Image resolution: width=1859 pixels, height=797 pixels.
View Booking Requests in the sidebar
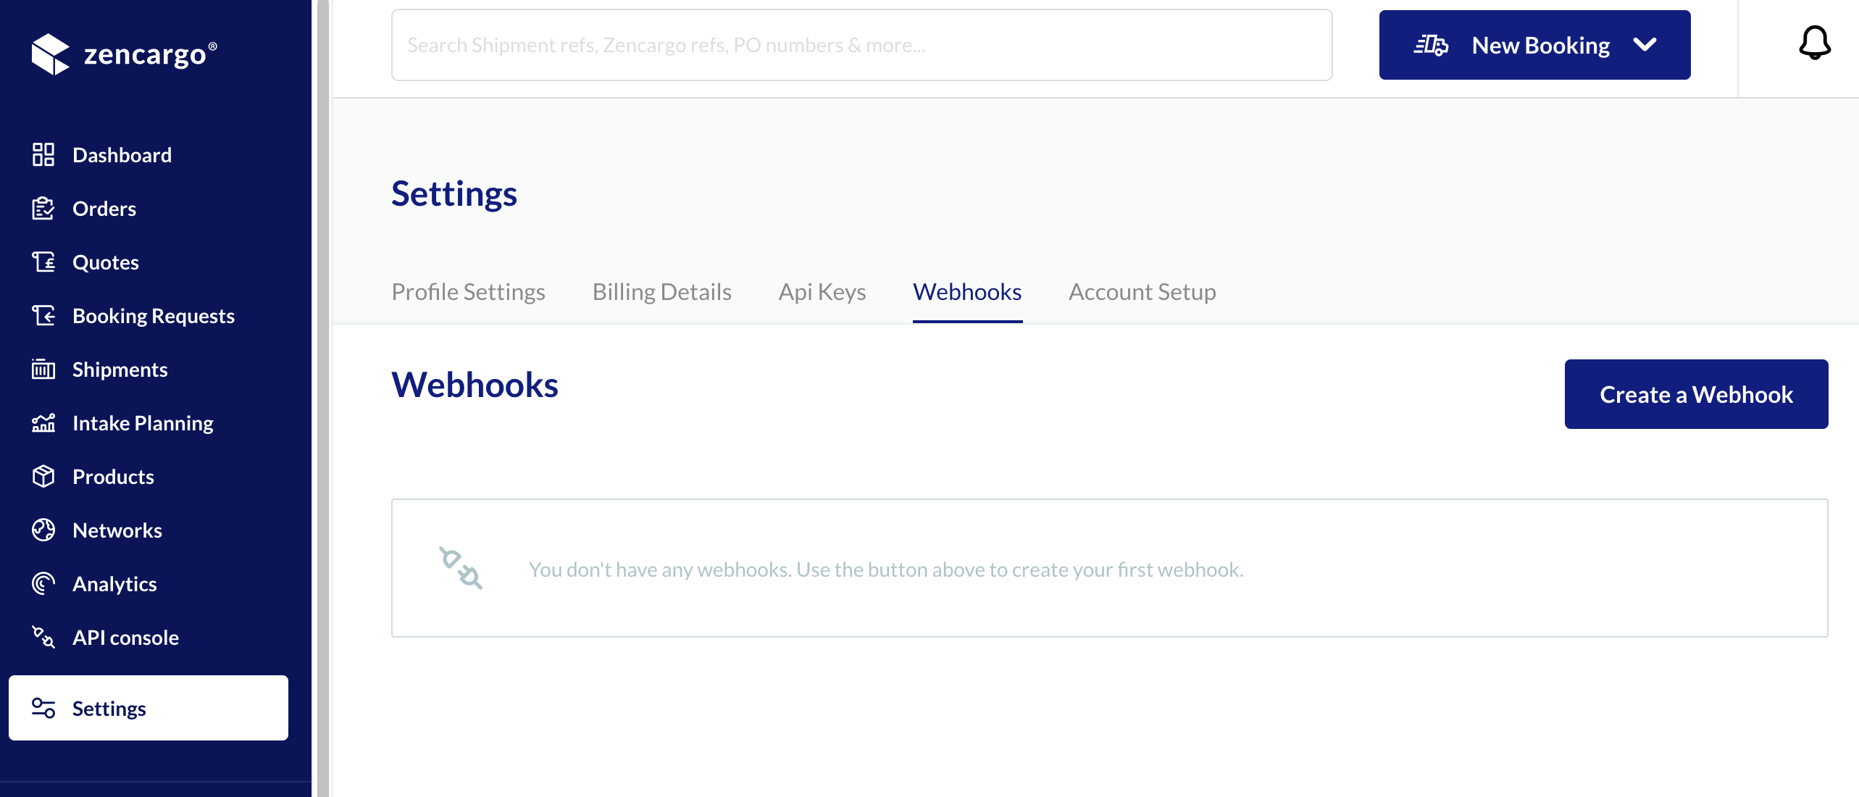coord(153,315)
